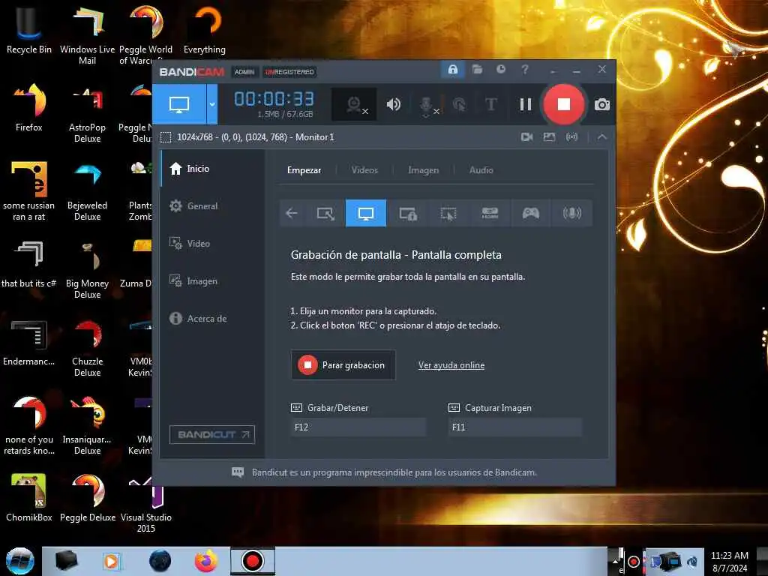Click the Bejeweled Deluxe desktop icon
This screenshot has height=576, width=768.
point(87,192)
